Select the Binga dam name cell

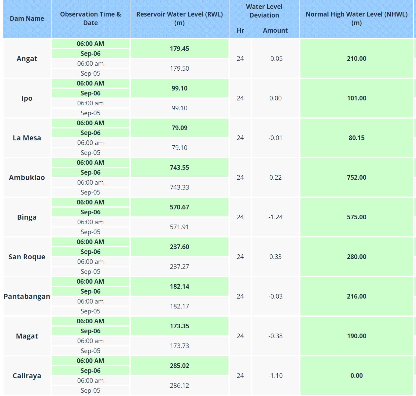[27, 217]
